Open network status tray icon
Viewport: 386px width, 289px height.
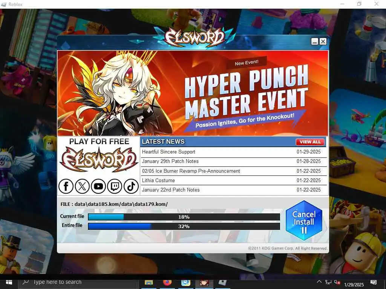pos(328,282)
